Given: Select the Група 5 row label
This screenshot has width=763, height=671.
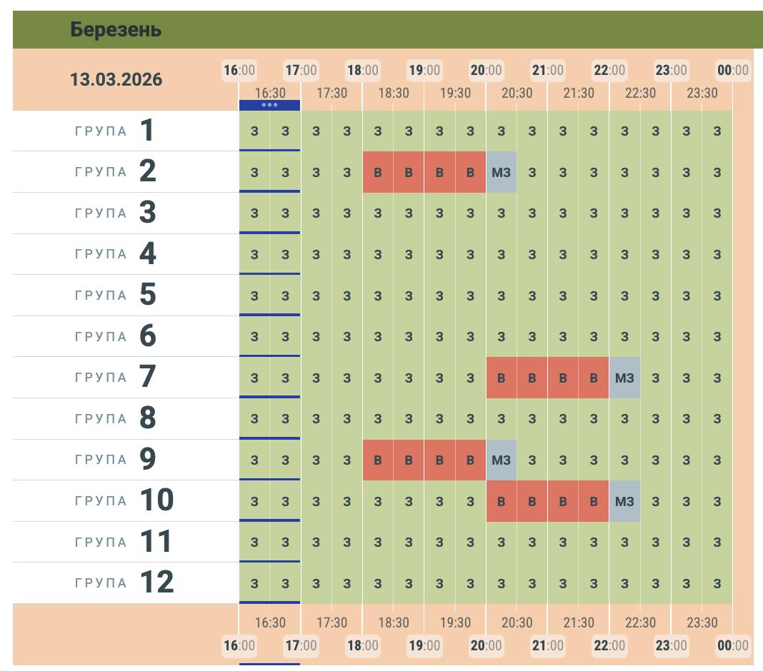Looking at the screenshot, I should click(x=114, y=295).
